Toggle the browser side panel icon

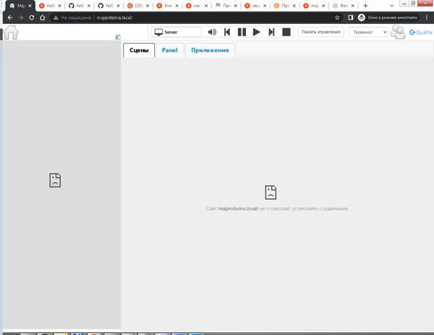coord(350,17)
